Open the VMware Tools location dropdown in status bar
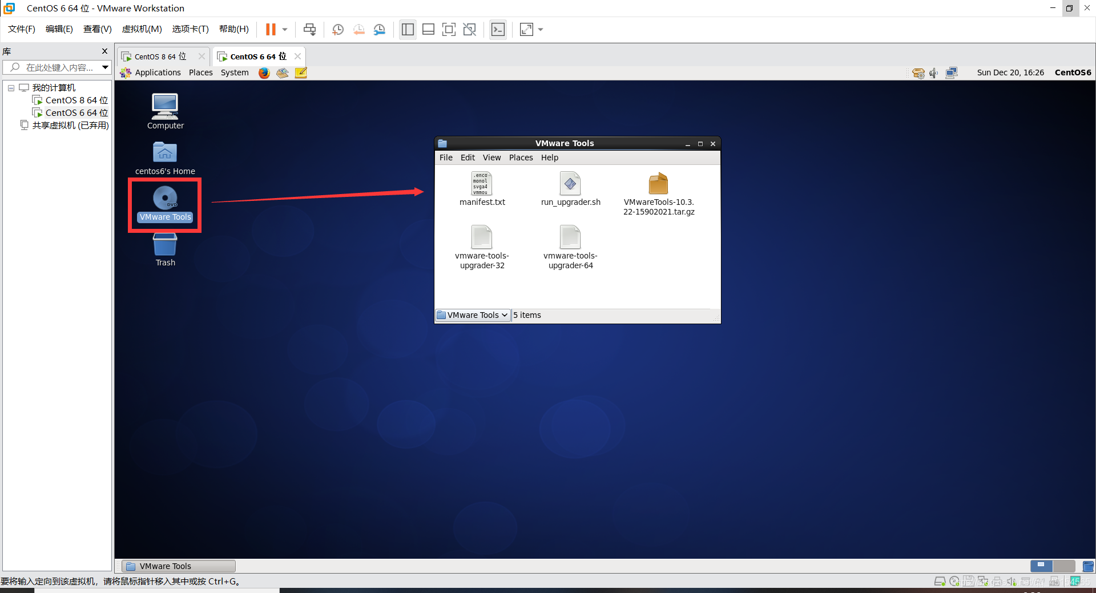 point(473,315)
